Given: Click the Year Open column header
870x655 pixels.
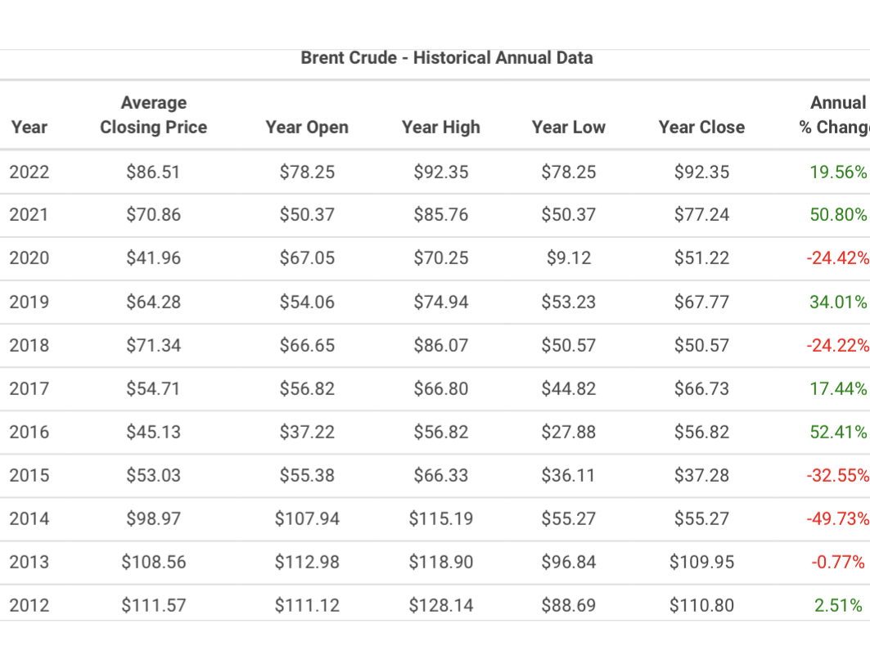Looking at the screenshot, I should pos(307,127).
